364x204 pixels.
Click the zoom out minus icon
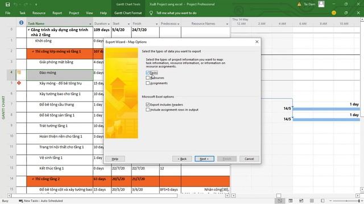331,201
